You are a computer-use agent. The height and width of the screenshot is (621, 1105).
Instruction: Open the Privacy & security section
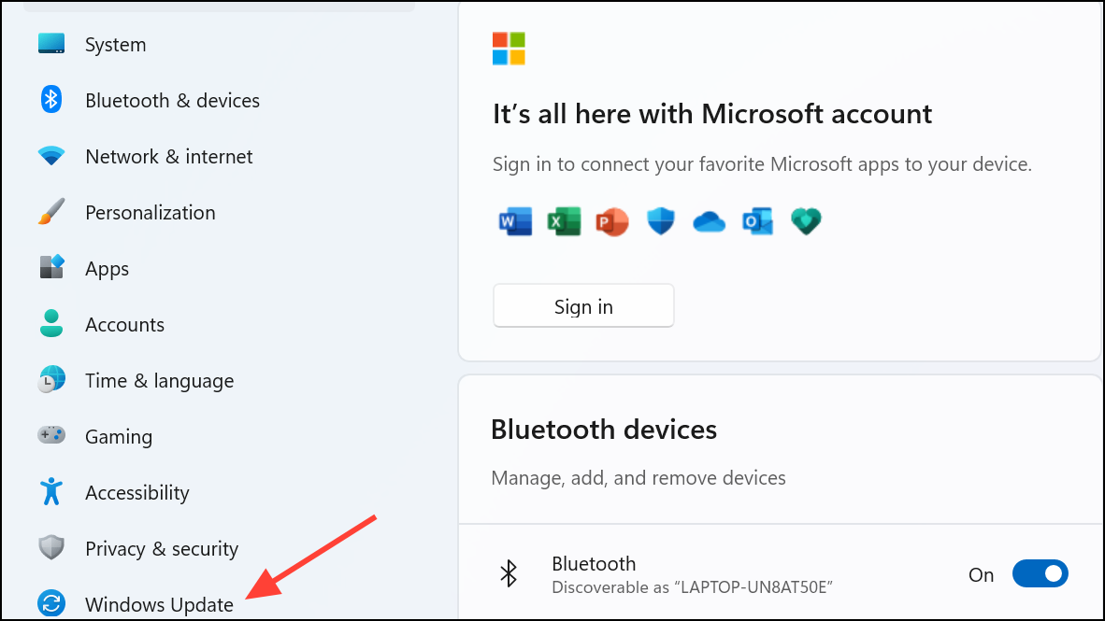pos(51,548)
